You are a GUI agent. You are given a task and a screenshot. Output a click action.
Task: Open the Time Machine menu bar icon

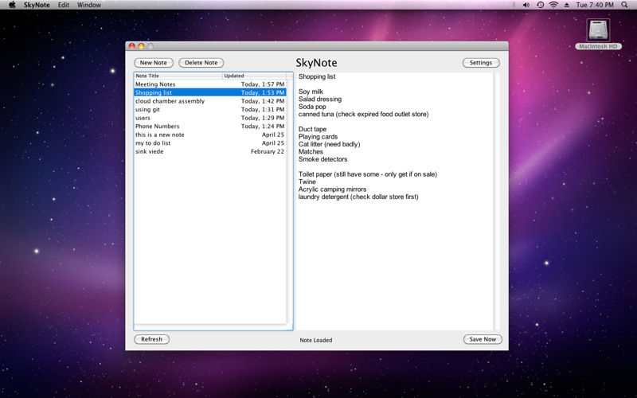(540, 5)
